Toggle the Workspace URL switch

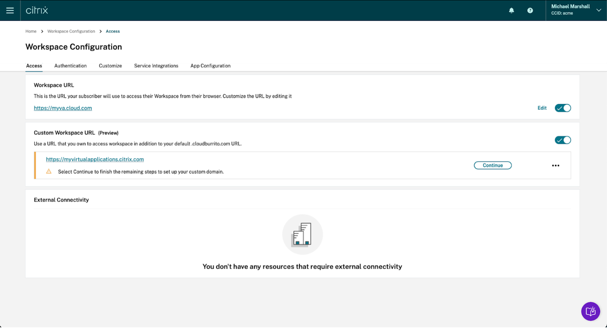(x=563, y=108)
